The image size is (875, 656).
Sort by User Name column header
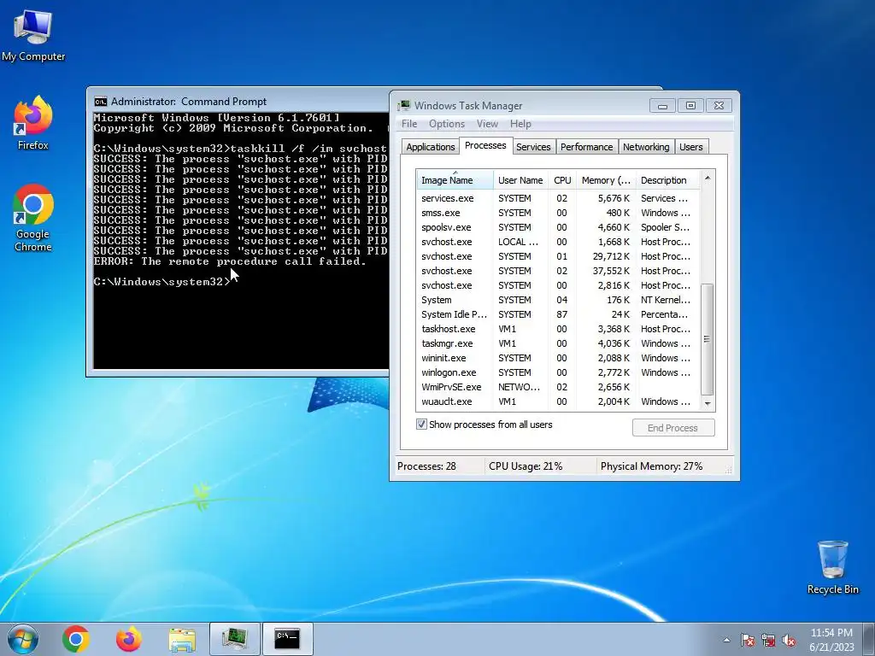click(520, 180)
